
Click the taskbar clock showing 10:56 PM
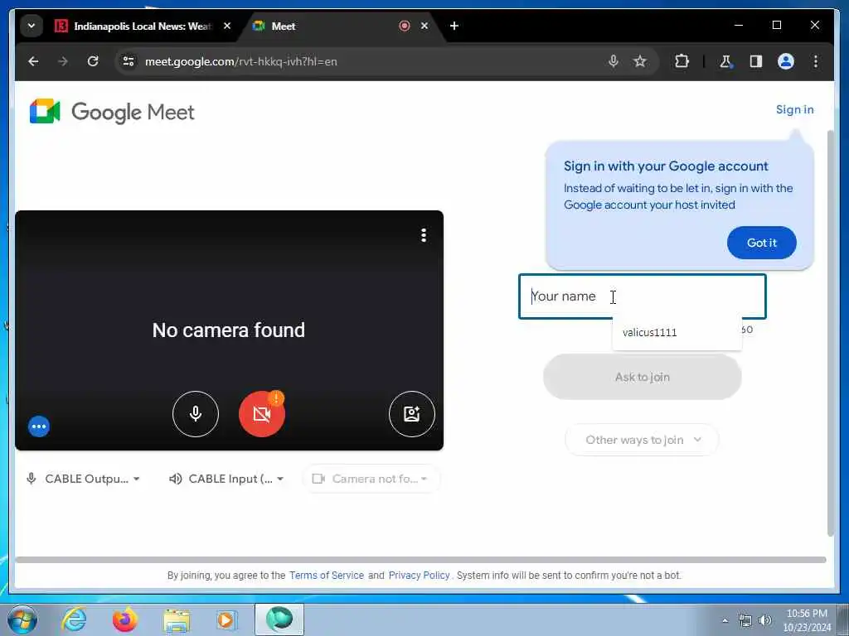[x=807, y=620]
